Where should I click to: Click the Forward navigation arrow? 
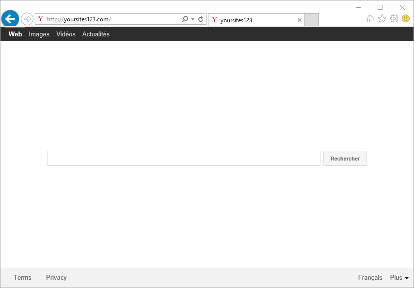click(27, 19)
